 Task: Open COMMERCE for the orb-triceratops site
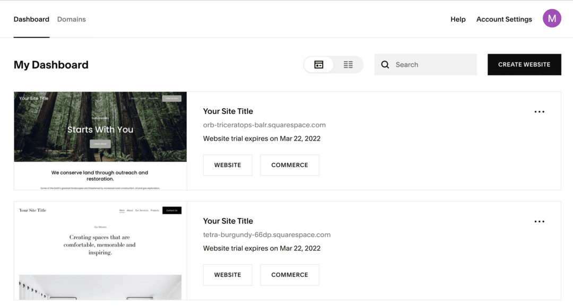[x=289, y=165]
